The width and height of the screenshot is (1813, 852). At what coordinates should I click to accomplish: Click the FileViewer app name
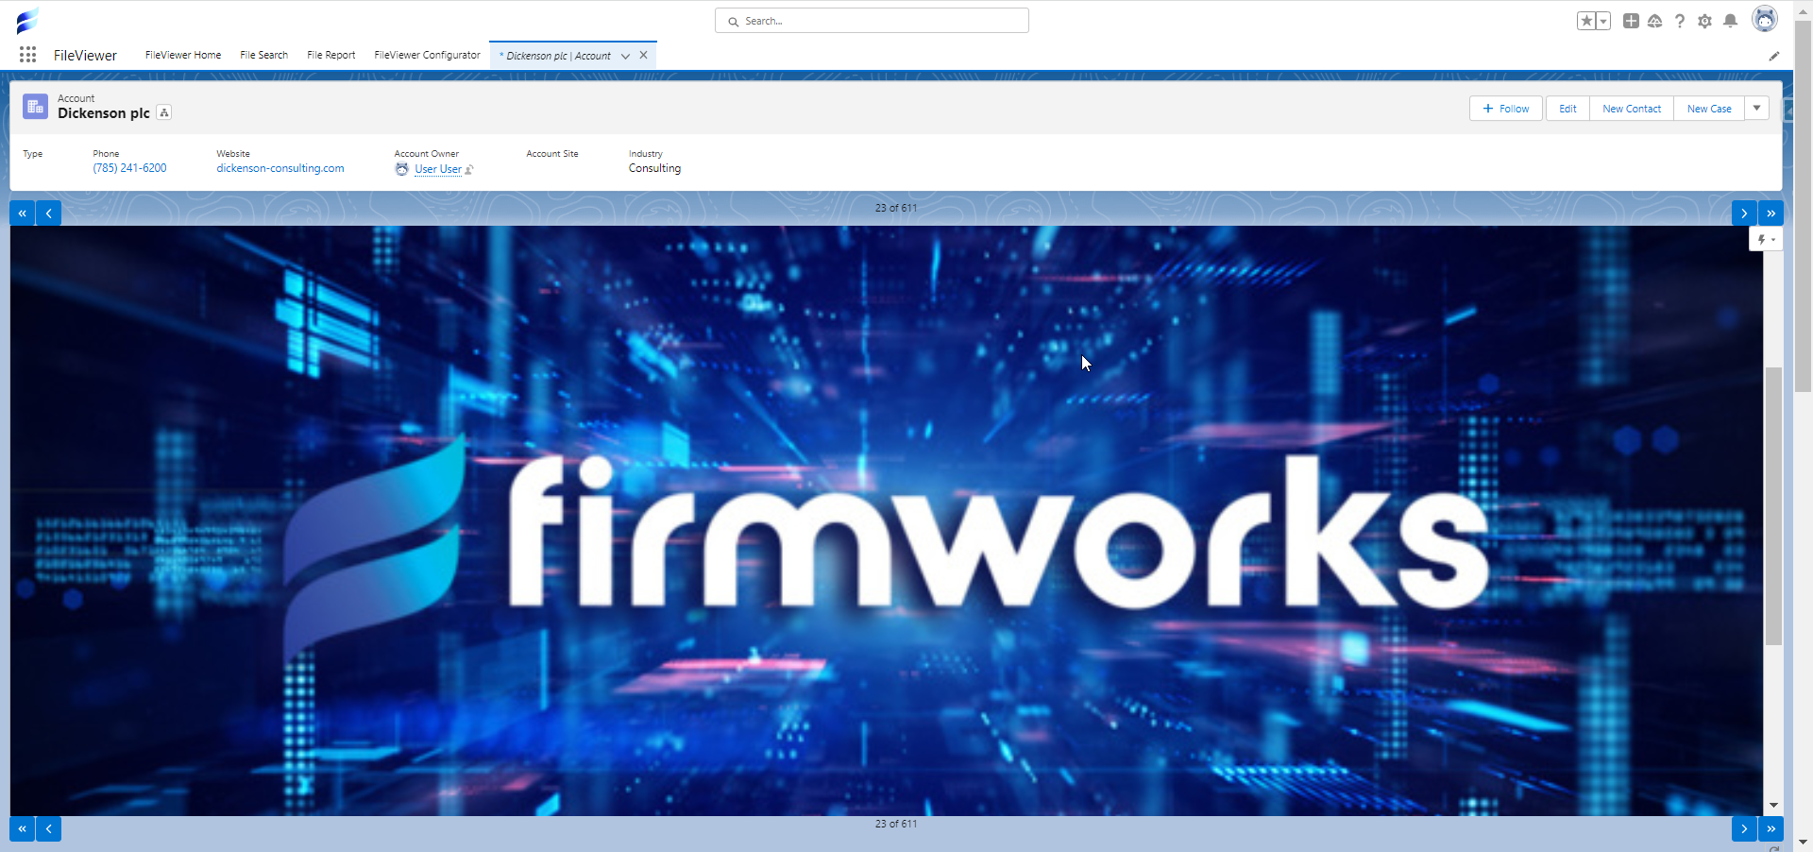[x=85, y=56]
